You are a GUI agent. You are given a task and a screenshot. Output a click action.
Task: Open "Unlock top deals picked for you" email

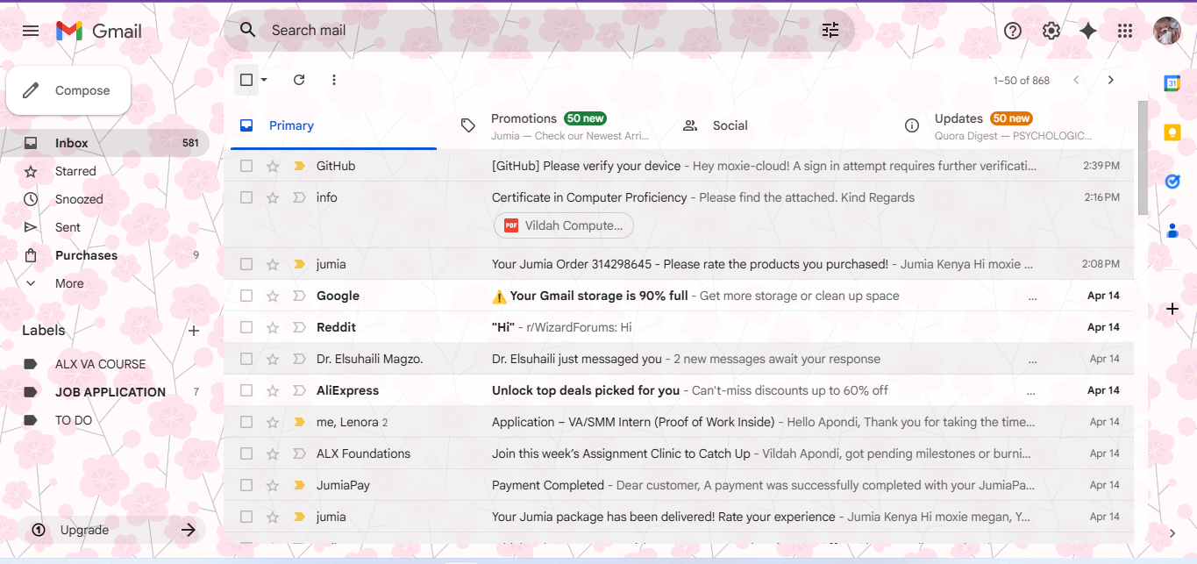point(679,390)
